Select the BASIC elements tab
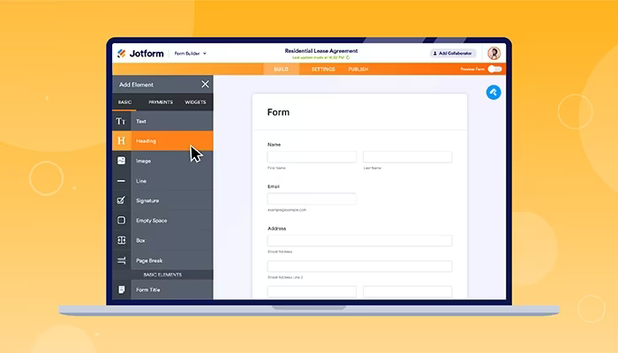This screenshot has height=353, width=618. point(124,102)
